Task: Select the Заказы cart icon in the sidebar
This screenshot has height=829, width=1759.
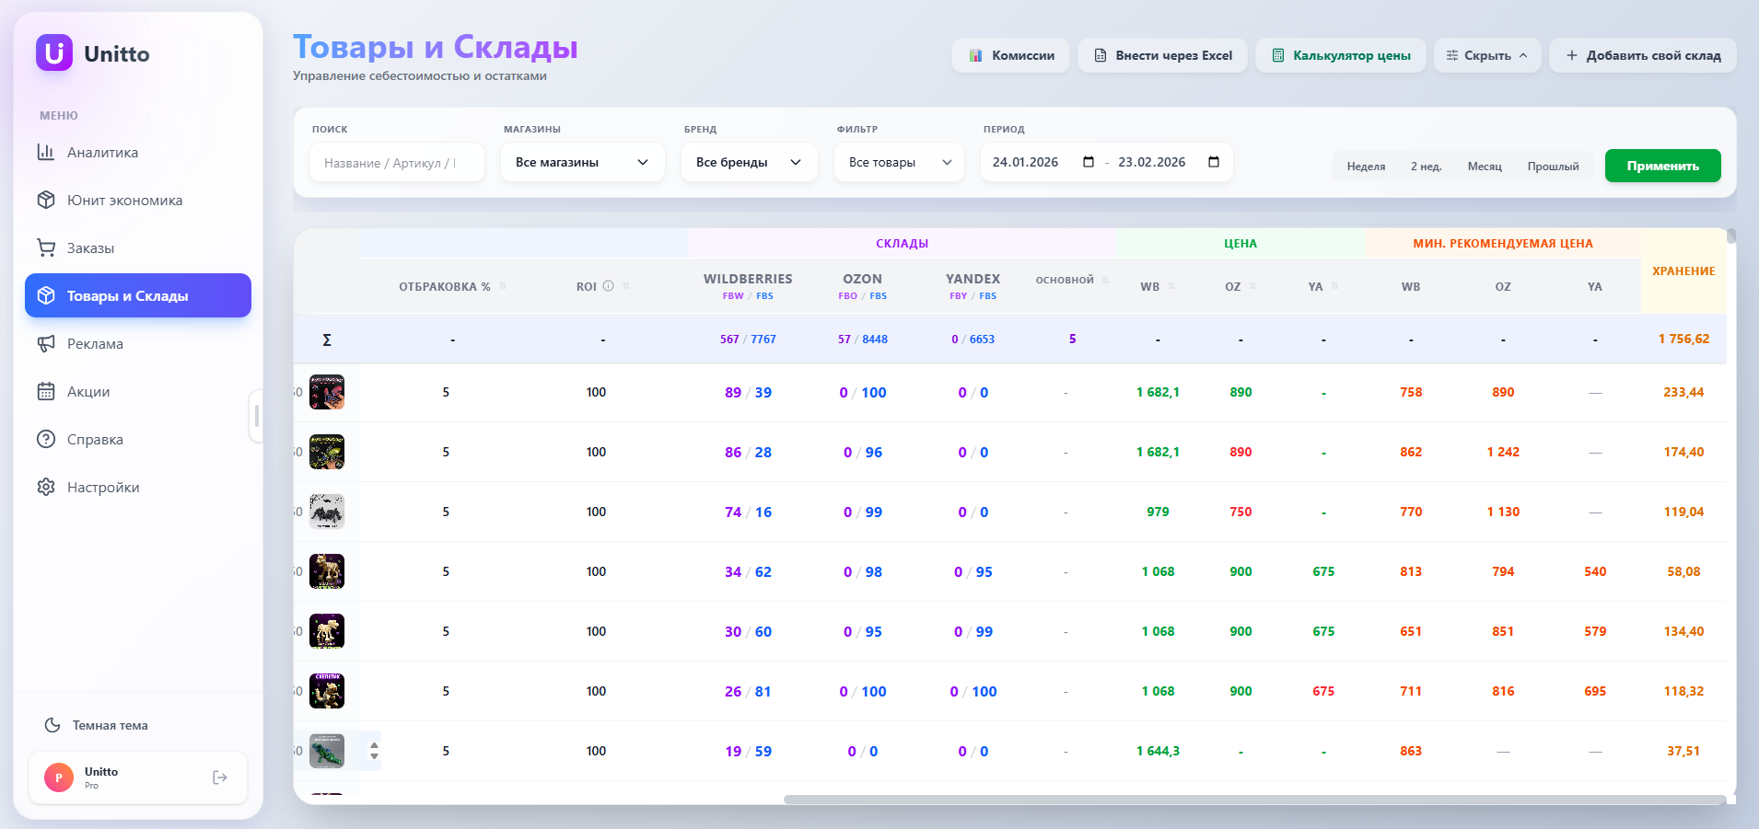Action: (x=45, y=248)
